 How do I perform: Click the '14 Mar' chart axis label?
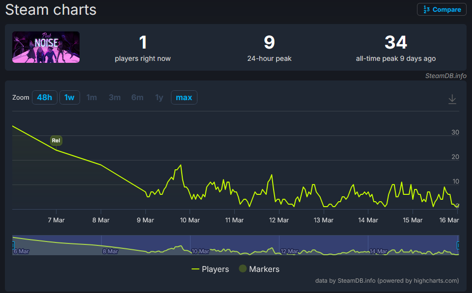click(368, 220)
